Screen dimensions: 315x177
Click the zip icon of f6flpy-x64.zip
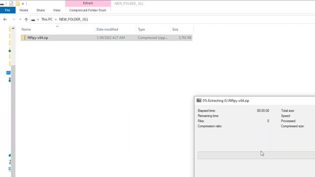tap(24, 37)
